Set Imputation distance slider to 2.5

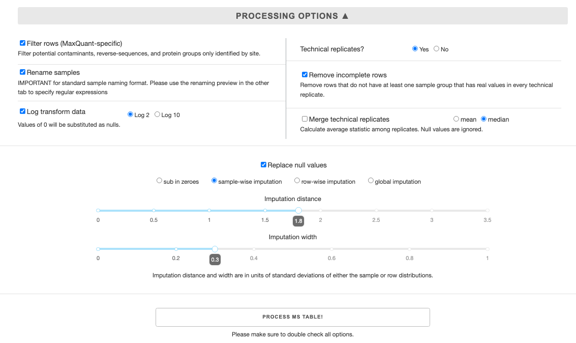376,211
